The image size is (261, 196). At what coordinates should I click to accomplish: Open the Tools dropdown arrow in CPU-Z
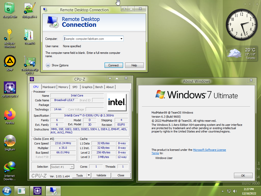[x=89, y=175]
